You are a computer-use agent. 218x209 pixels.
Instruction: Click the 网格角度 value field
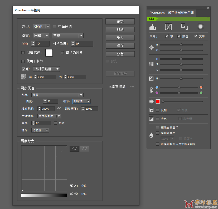[84, 44]
